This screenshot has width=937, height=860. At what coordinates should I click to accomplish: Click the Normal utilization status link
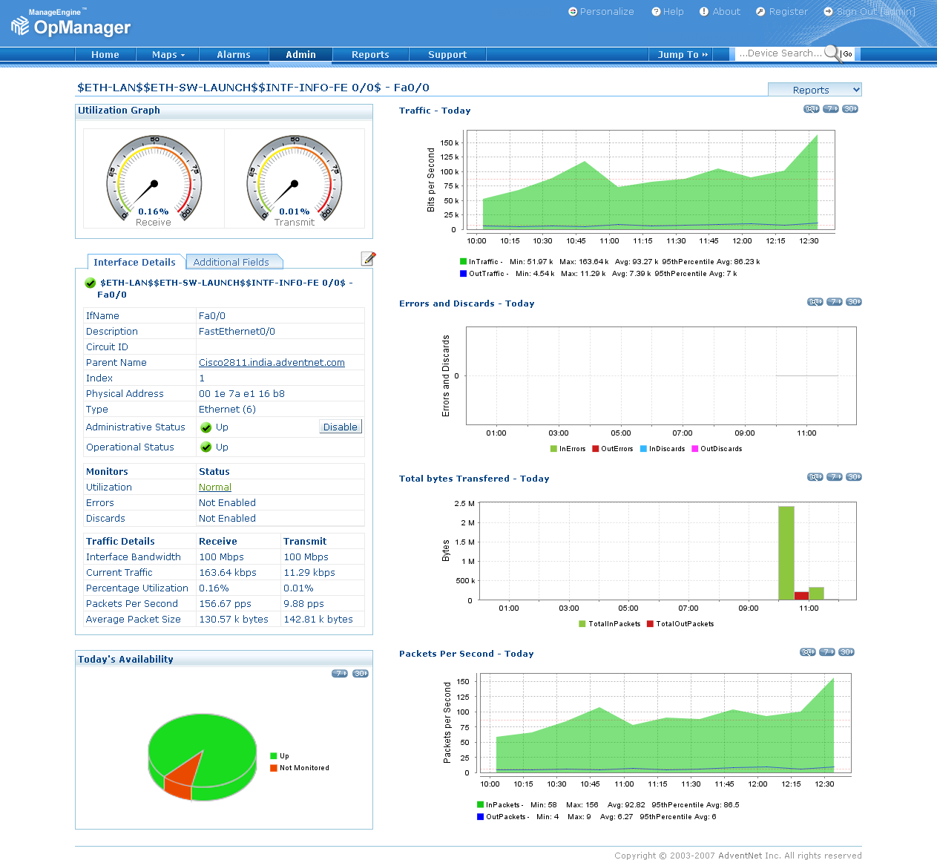tap(215, 488)
